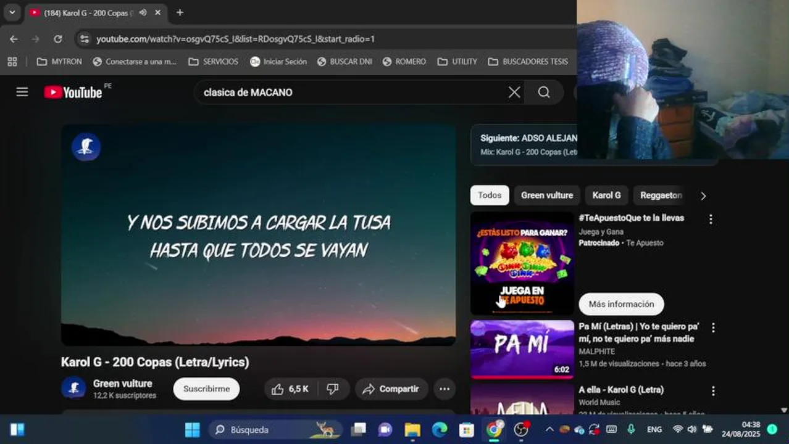Open the MYTRON bookmarks folder
789x444 pixels.
(59, 62)
